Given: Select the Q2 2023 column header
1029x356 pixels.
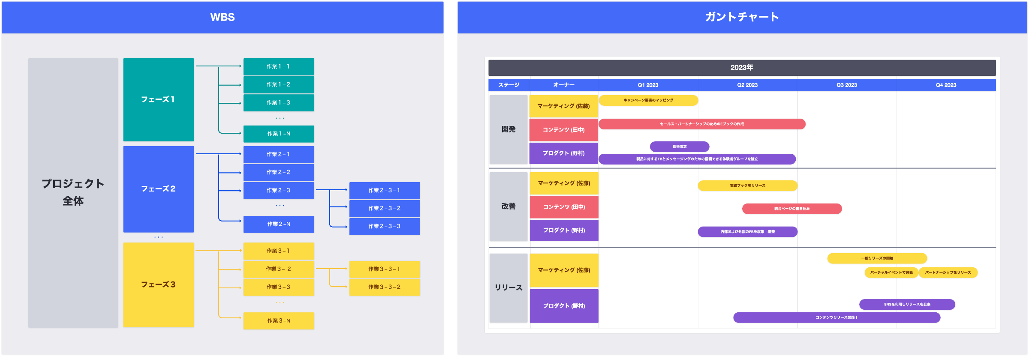Looking at the screenshot, I should coord(747,85).
